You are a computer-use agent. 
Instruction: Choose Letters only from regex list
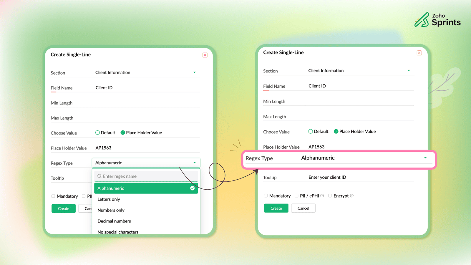[x=109, y=199]
